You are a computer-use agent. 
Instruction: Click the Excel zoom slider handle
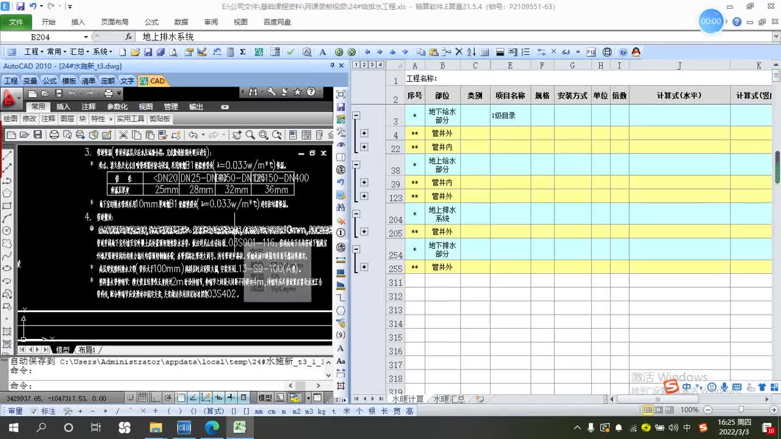(741, 410)
